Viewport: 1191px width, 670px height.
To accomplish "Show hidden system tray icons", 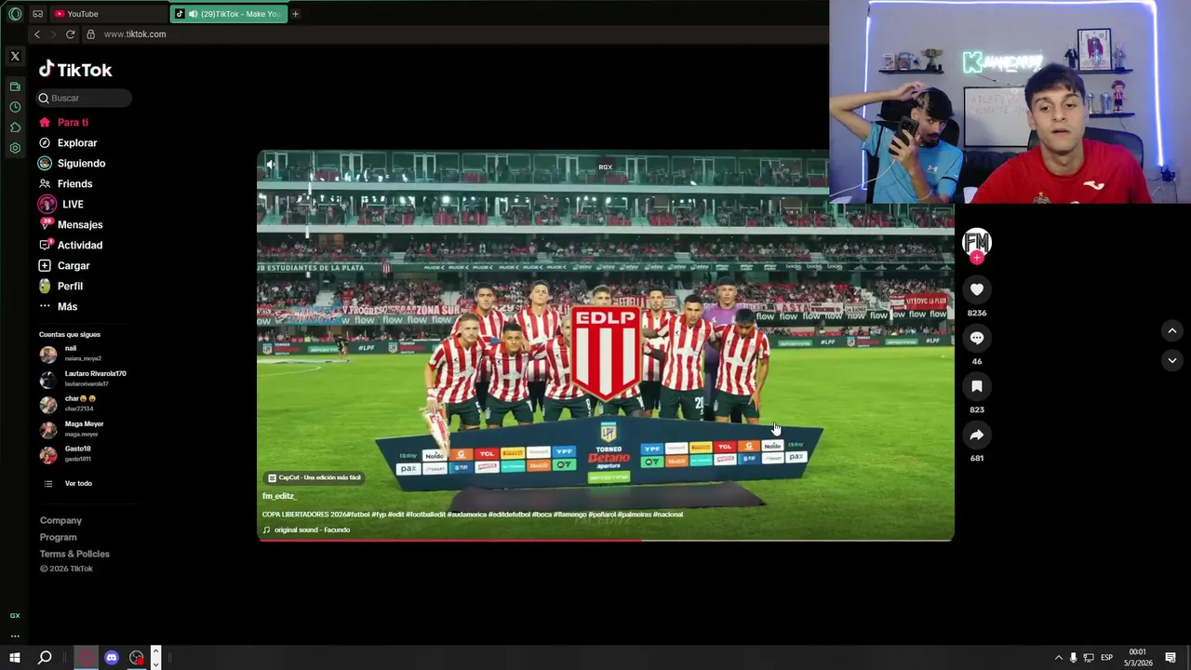I will [x=1058, y=658].
